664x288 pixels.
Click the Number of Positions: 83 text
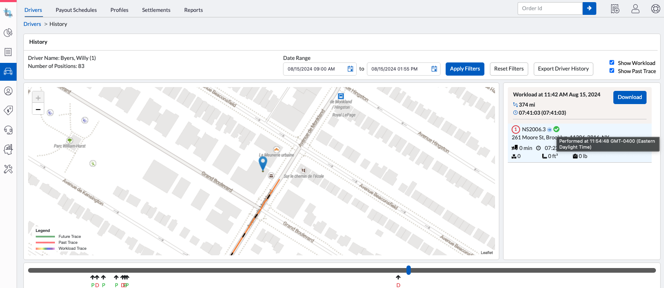click(56, 66)
